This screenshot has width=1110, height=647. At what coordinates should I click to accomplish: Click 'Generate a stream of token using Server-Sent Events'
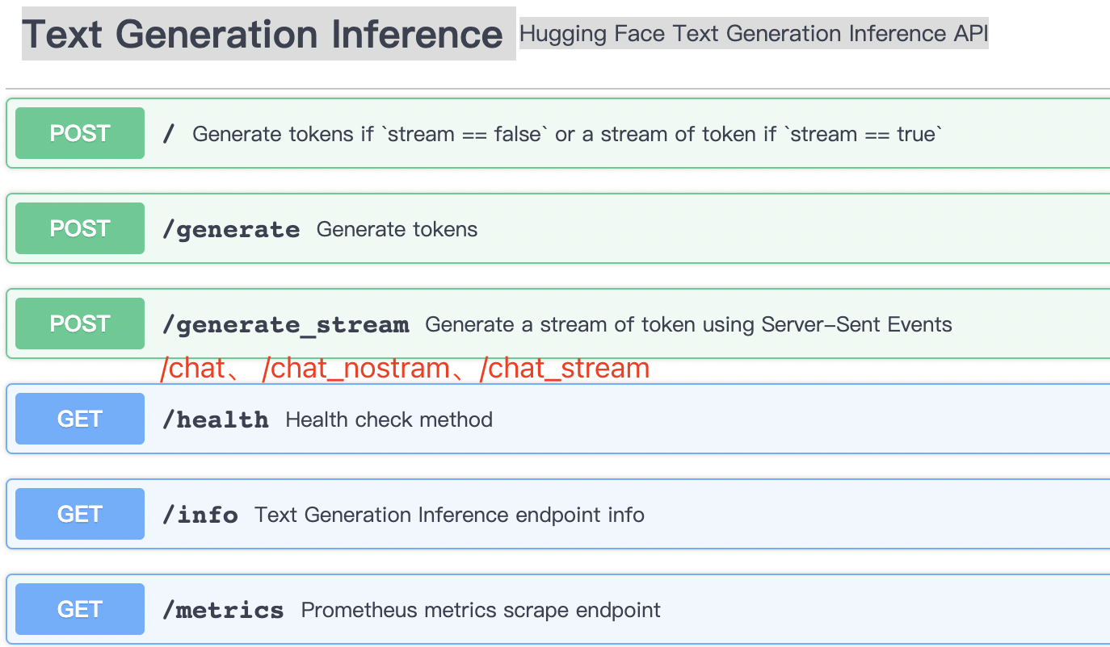click(x=688, y=324)
